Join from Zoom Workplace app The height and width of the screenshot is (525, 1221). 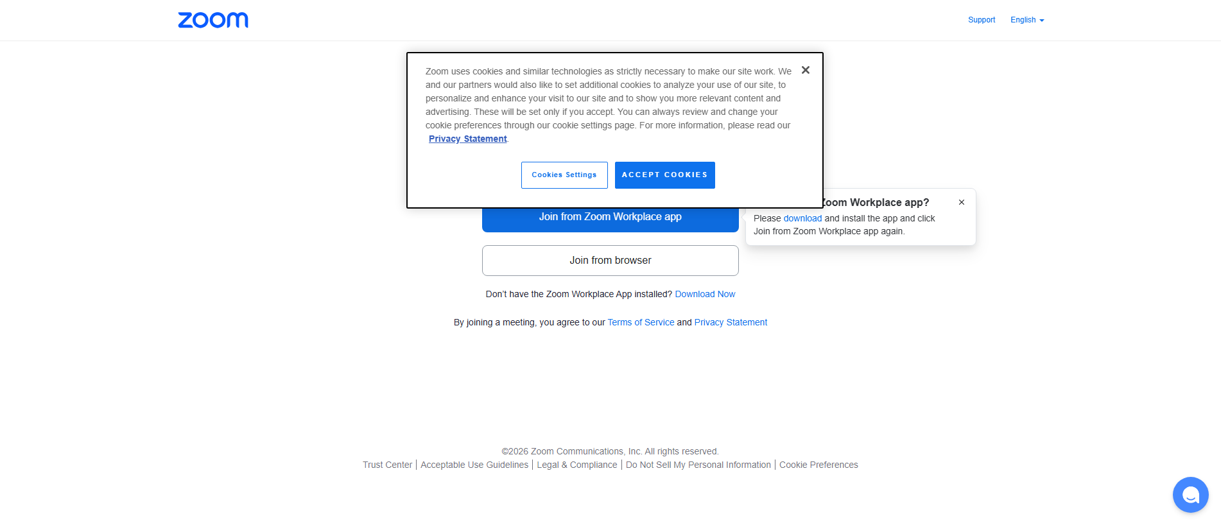[x=610, y=219]
